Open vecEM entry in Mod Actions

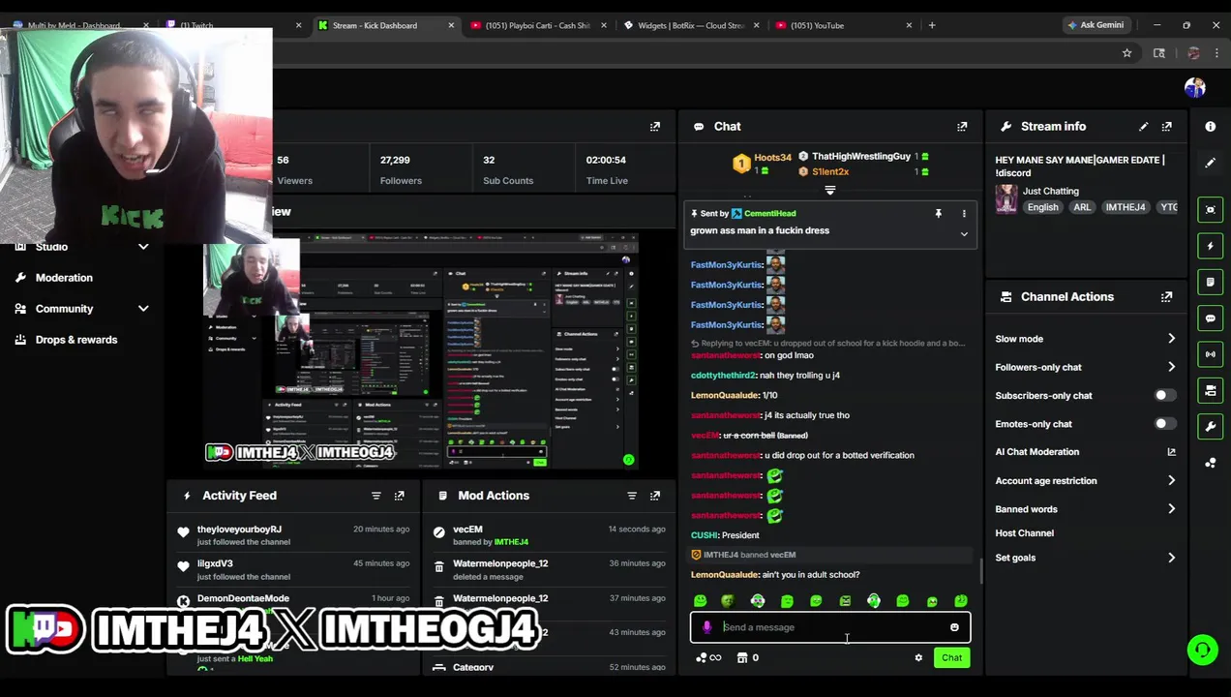(x=551, y=535)
